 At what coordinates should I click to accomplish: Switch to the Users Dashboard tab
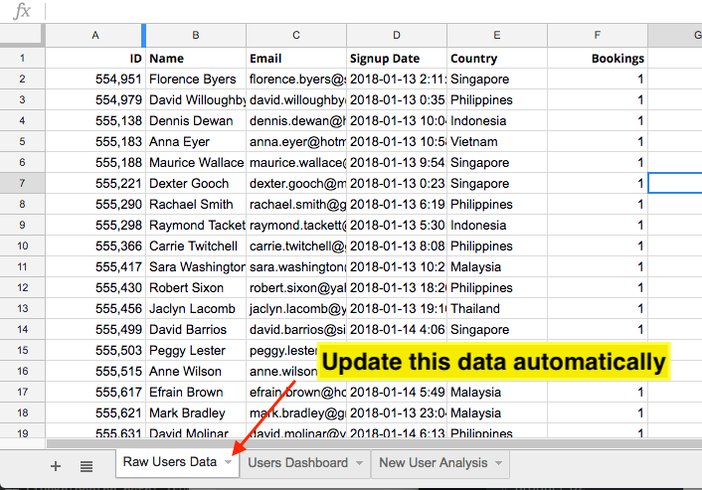(296, 462)
